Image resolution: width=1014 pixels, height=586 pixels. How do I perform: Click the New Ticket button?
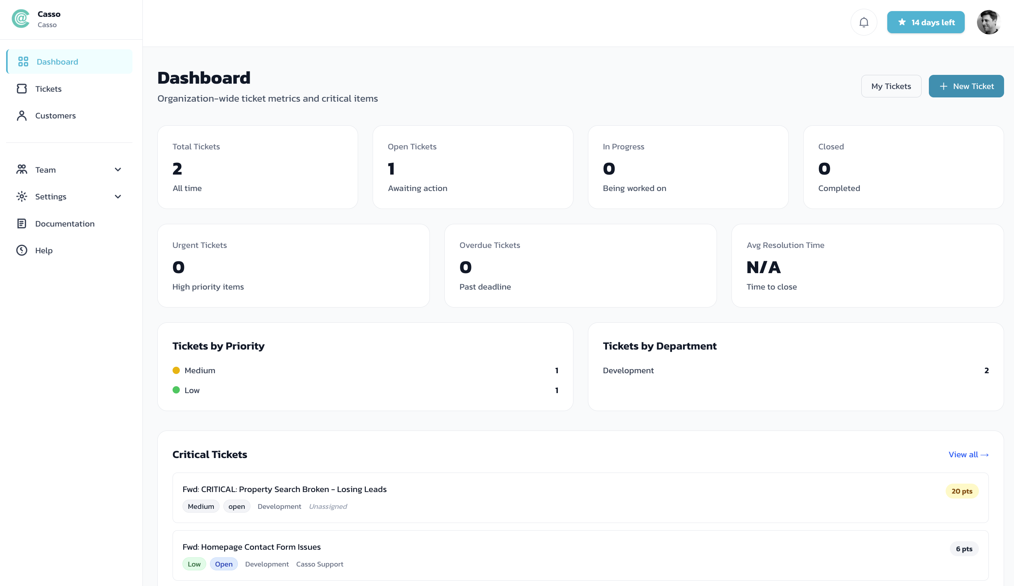(966, 86)
